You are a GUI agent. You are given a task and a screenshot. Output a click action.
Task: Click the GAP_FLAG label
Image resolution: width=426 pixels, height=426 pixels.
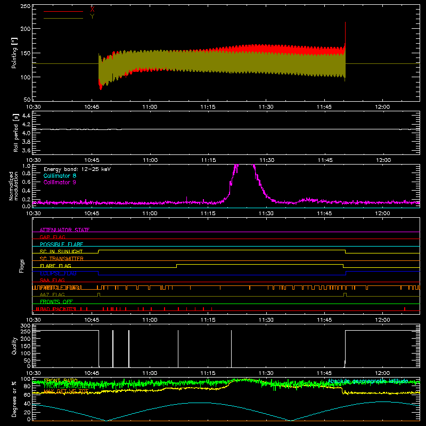(x=52, y=237)
